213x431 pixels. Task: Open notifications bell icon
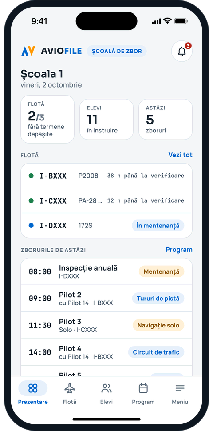[x=181, y=51]
